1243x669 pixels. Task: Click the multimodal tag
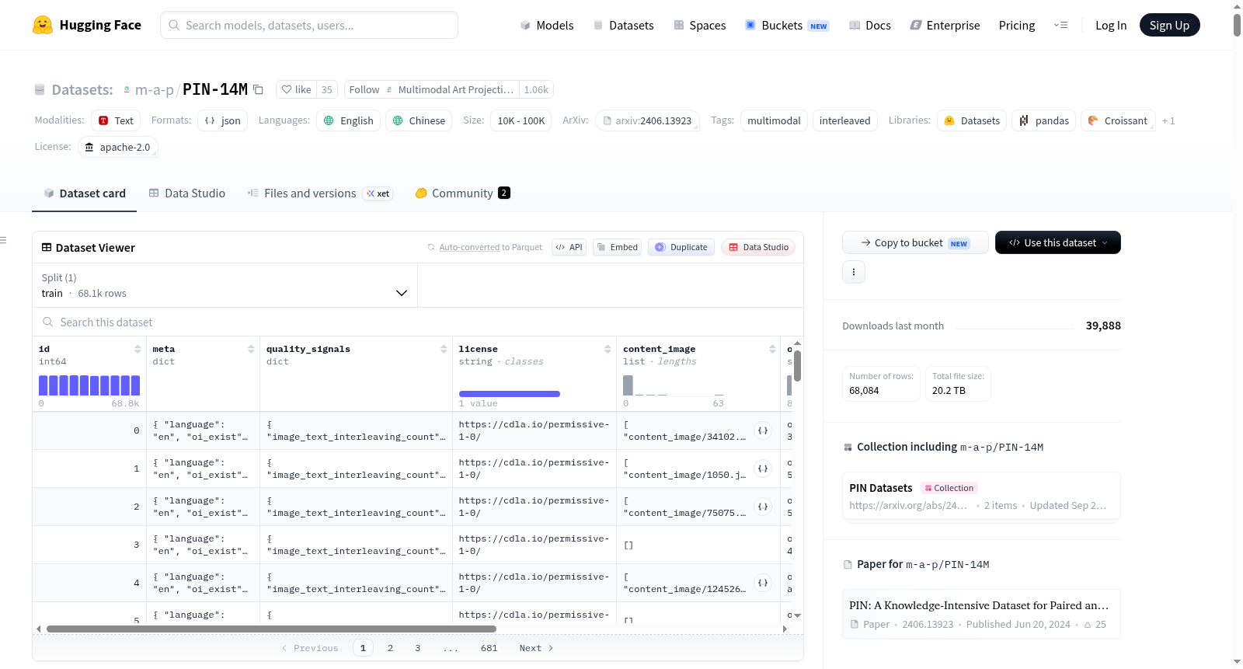(x=774, y=120)
